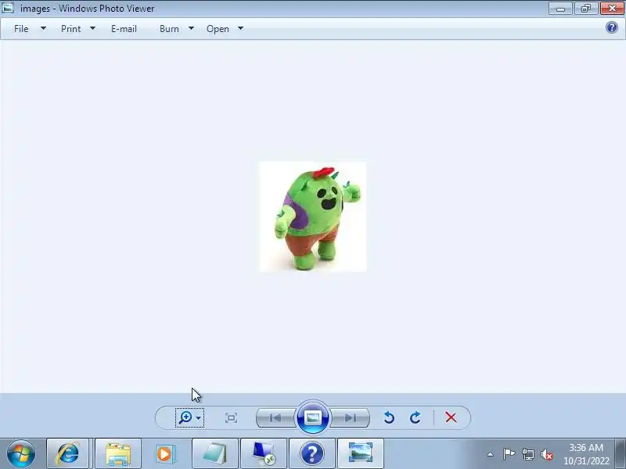Delete the photo with red X
Image resolution: width=626 pixels, height=469 pixels.
point(451,417)
